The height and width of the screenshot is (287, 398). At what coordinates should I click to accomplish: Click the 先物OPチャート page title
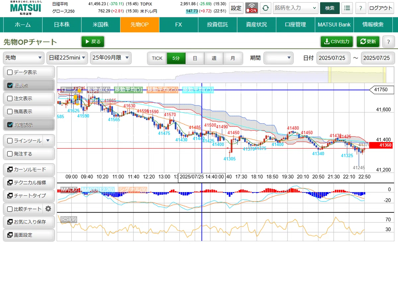tap(30, 42)
